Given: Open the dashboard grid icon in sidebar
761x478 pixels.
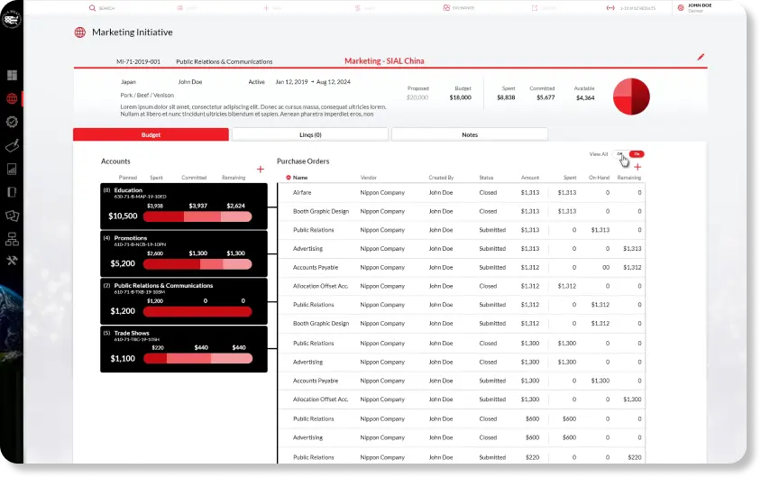Looking at the screenshot, I should pos(13,77).
